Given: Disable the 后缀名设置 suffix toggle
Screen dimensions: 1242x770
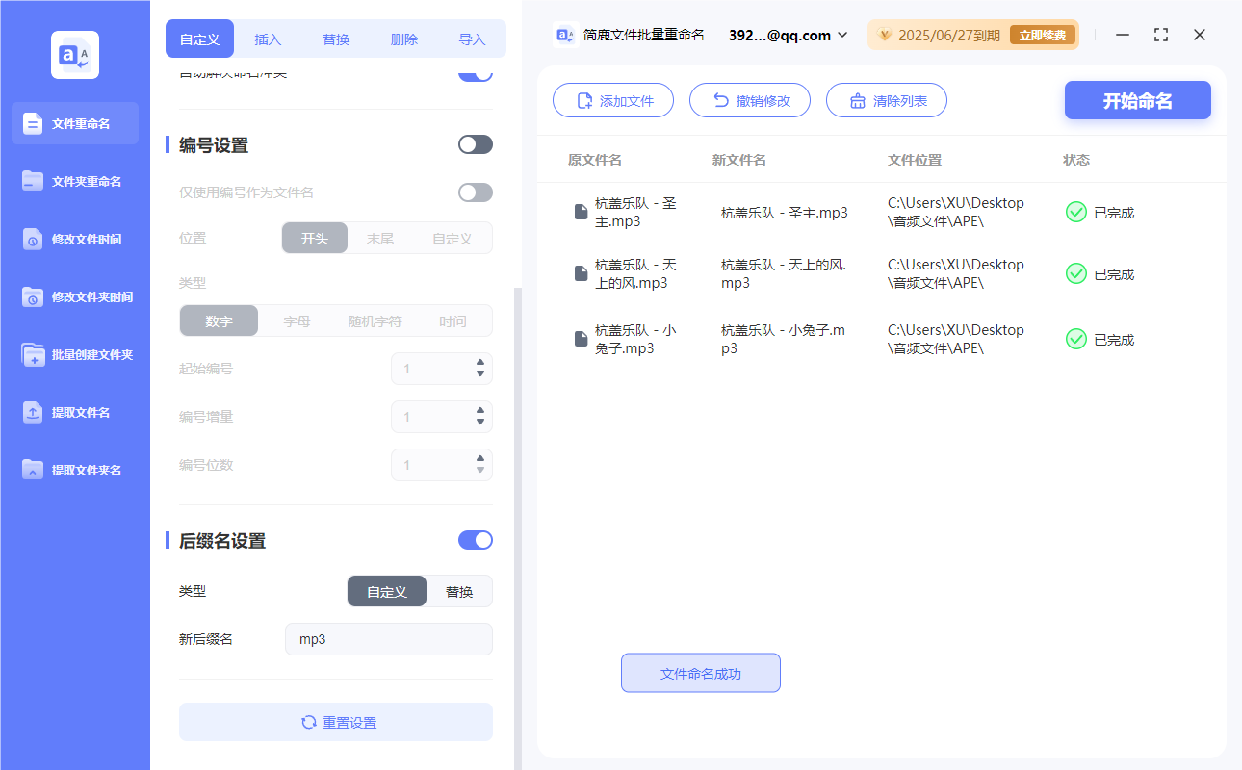Looking at the screenshot, I should 475,540.
